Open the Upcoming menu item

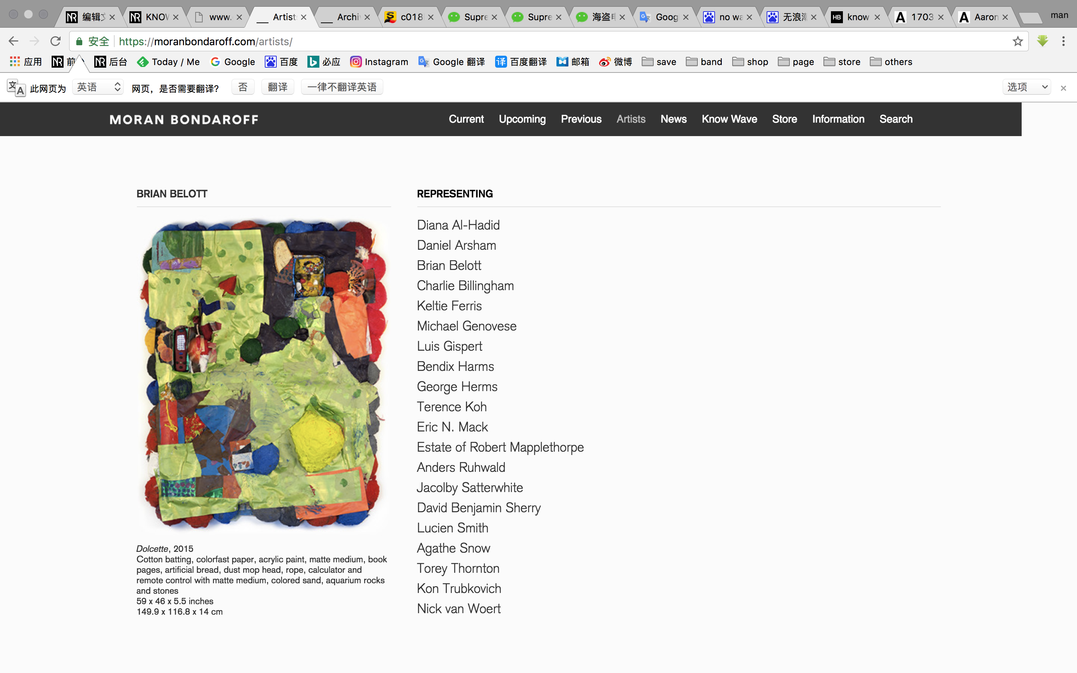[x=522, y=119]
